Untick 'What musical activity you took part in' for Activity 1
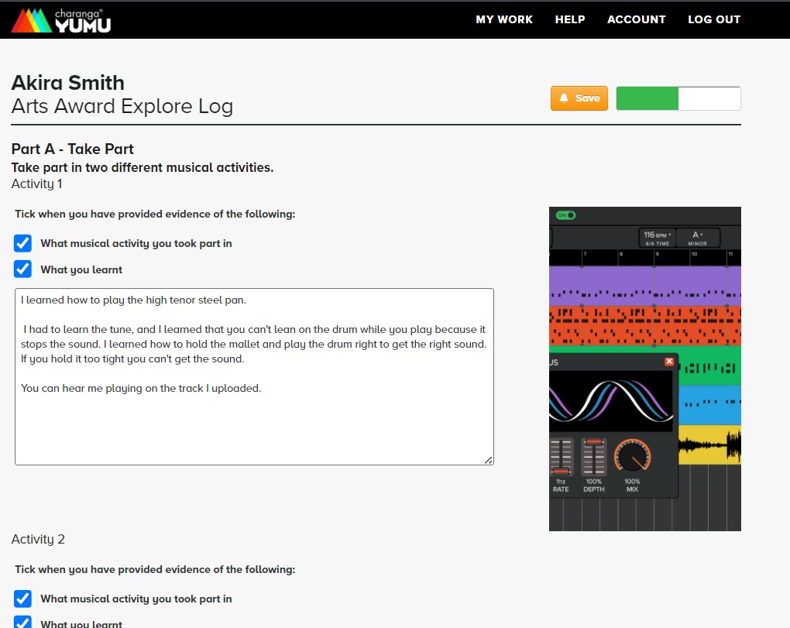 (x=22, y=243)
